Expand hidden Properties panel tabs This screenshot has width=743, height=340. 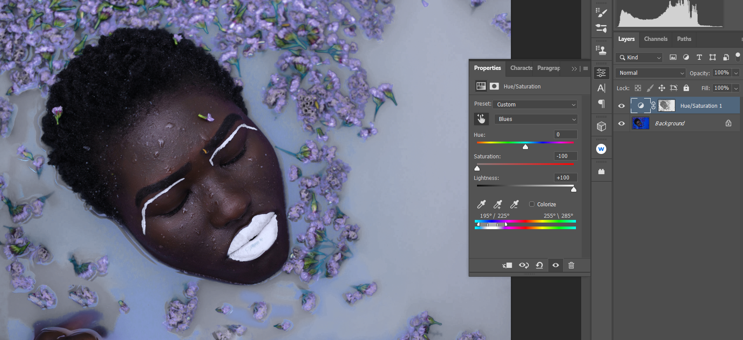point(574,69)
